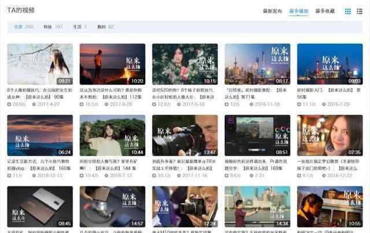Viewport: 370px width, 233px height.
Task: Click the TA的视频 section heading
Action: (x=21, y=10)
